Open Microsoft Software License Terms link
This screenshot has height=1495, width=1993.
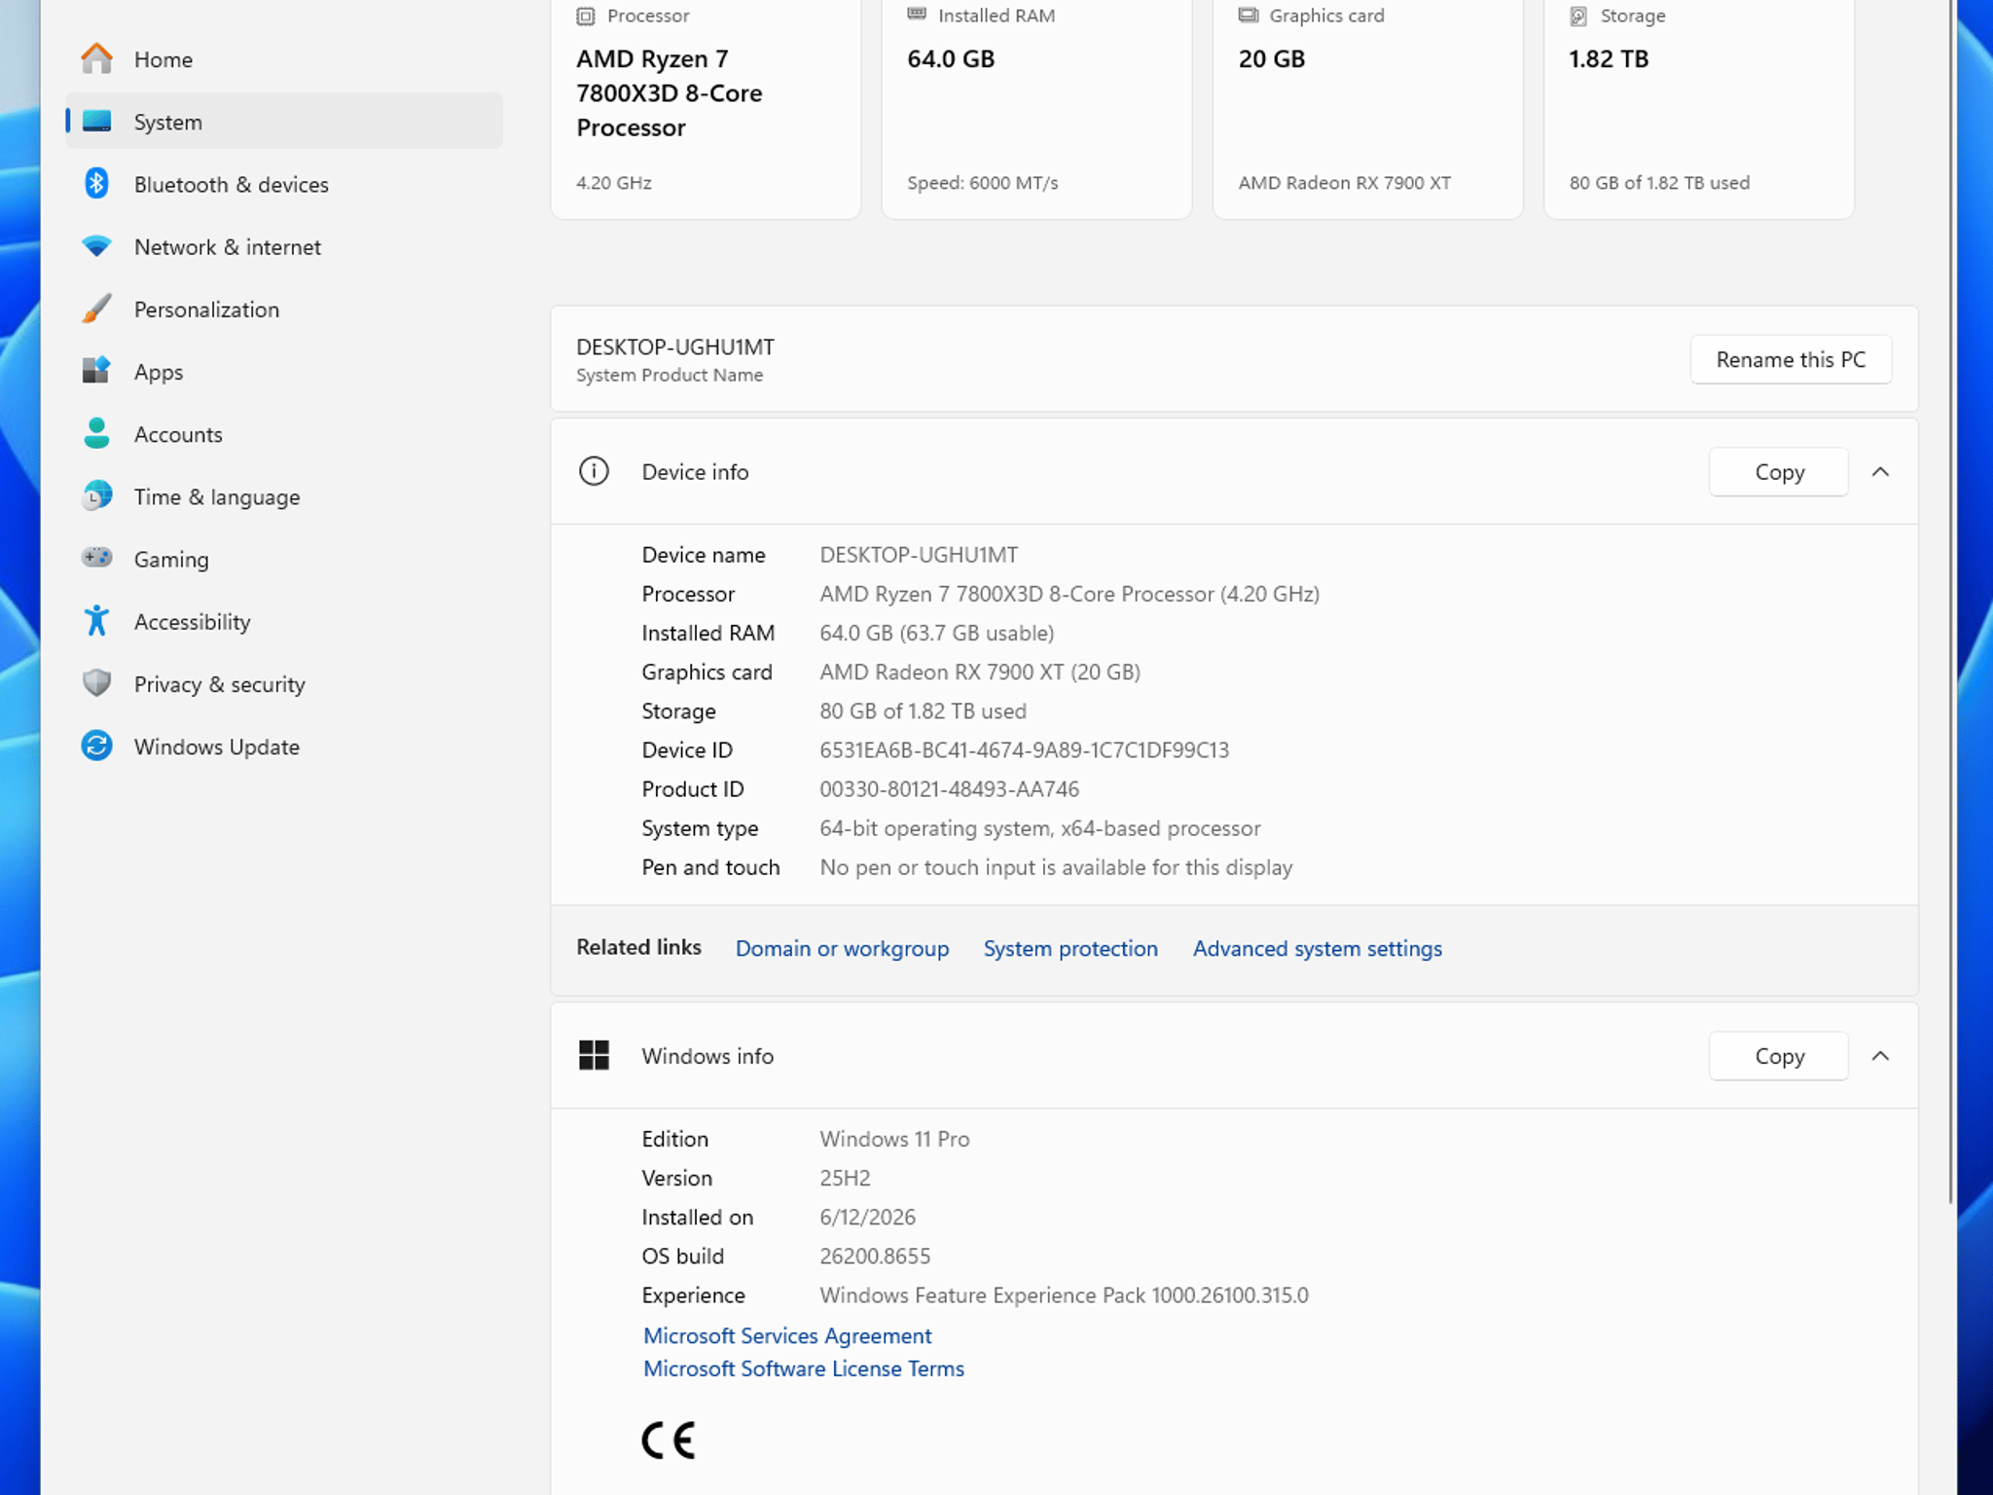tap(804, 1368)
